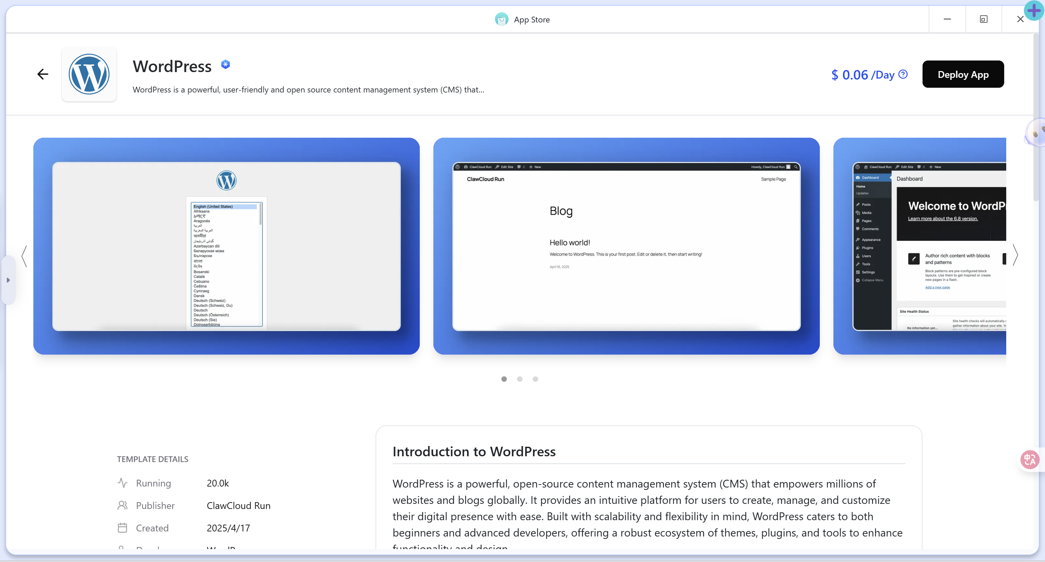Click the price help question mark icon
Screen dimensions: 1045x562
tap(903, 74)
